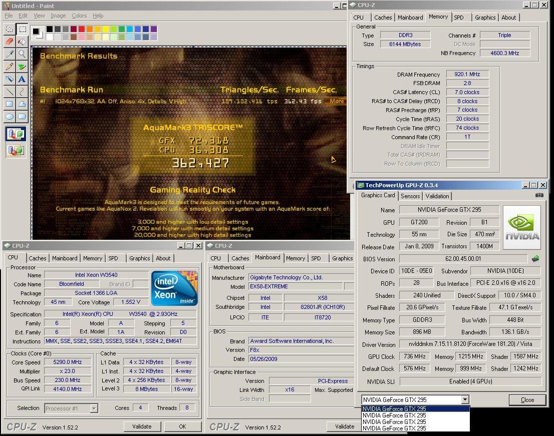Click the memory Size value 6144 MBytes
This screenshot has height=436, width=554.
[405, 44]
